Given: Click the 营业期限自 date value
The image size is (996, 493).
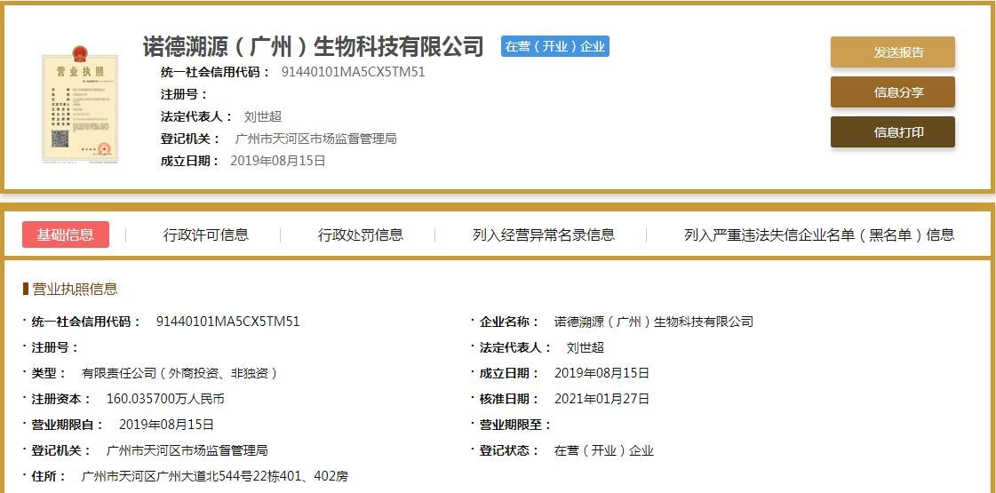Looking at the screenshot, I should 166,425.
